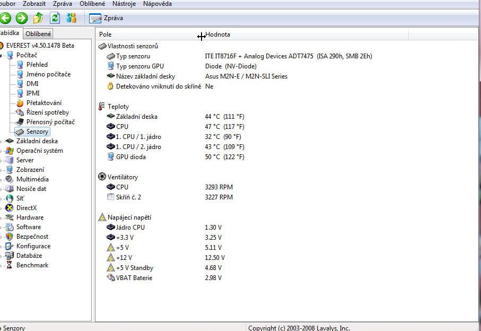Click the Napájecí napětí warning icon
The image size is (481, 331).
point(102,217)
